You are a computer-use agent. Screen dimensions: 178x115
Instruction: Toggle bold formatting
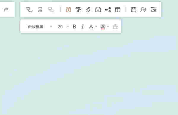click(74, 27)
